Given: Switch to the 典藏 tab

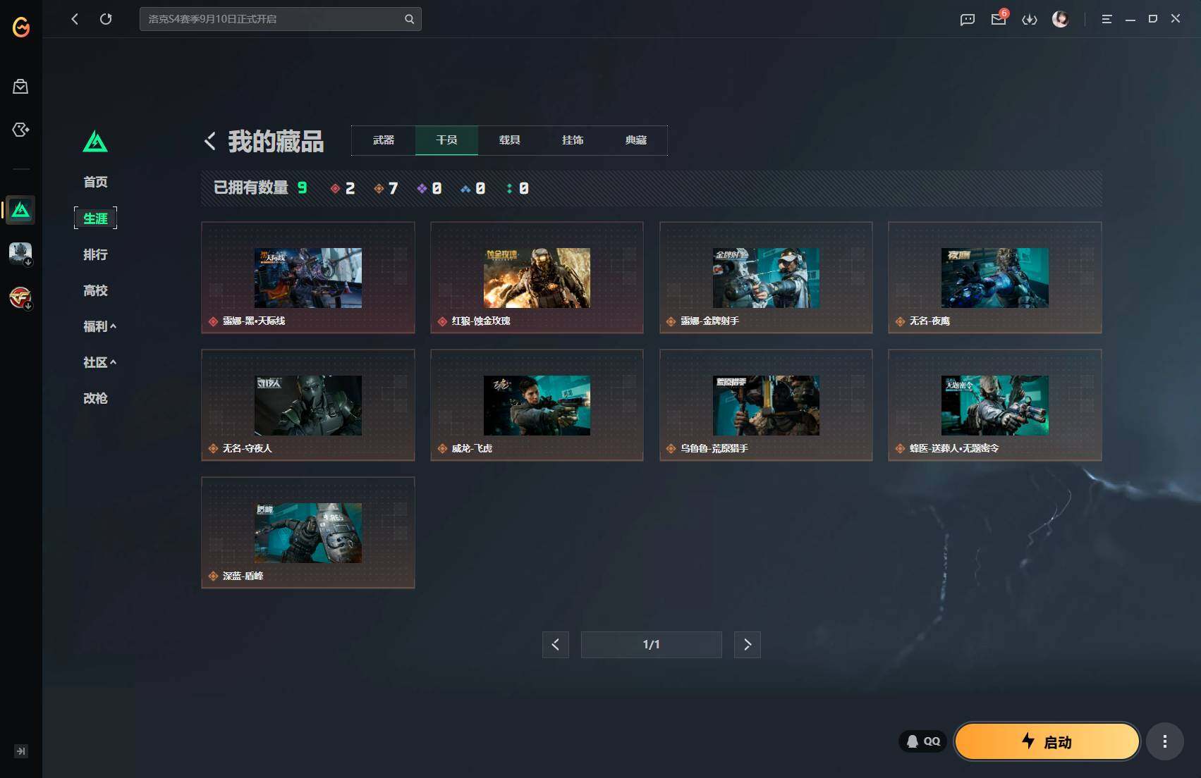Looking at the screenshot, I should 636,140.
